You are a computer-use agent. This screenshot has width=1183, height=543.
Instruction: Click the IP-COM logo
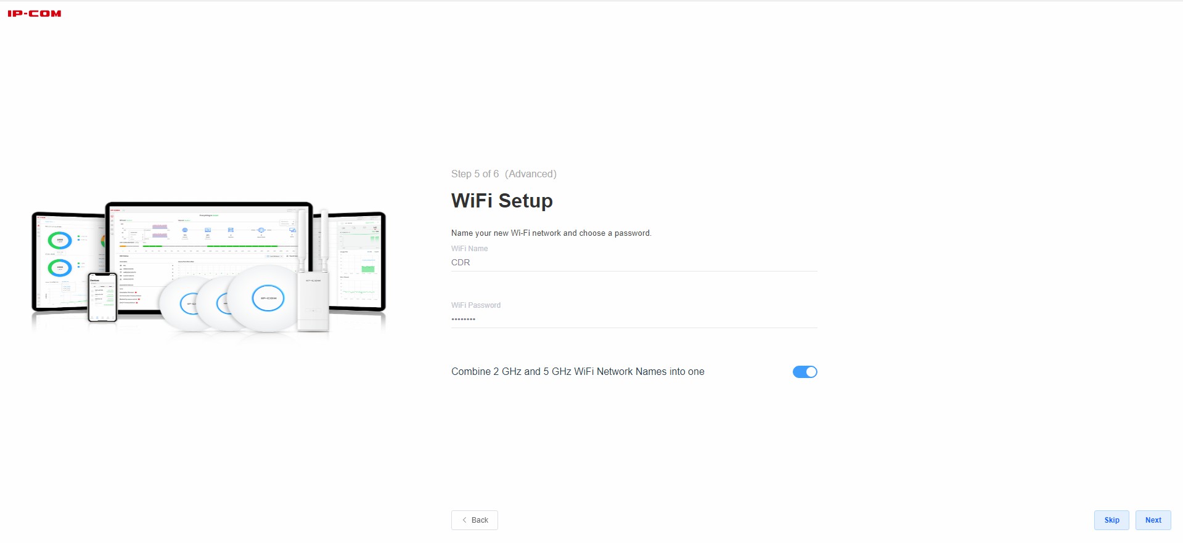[x=35, y=14]
